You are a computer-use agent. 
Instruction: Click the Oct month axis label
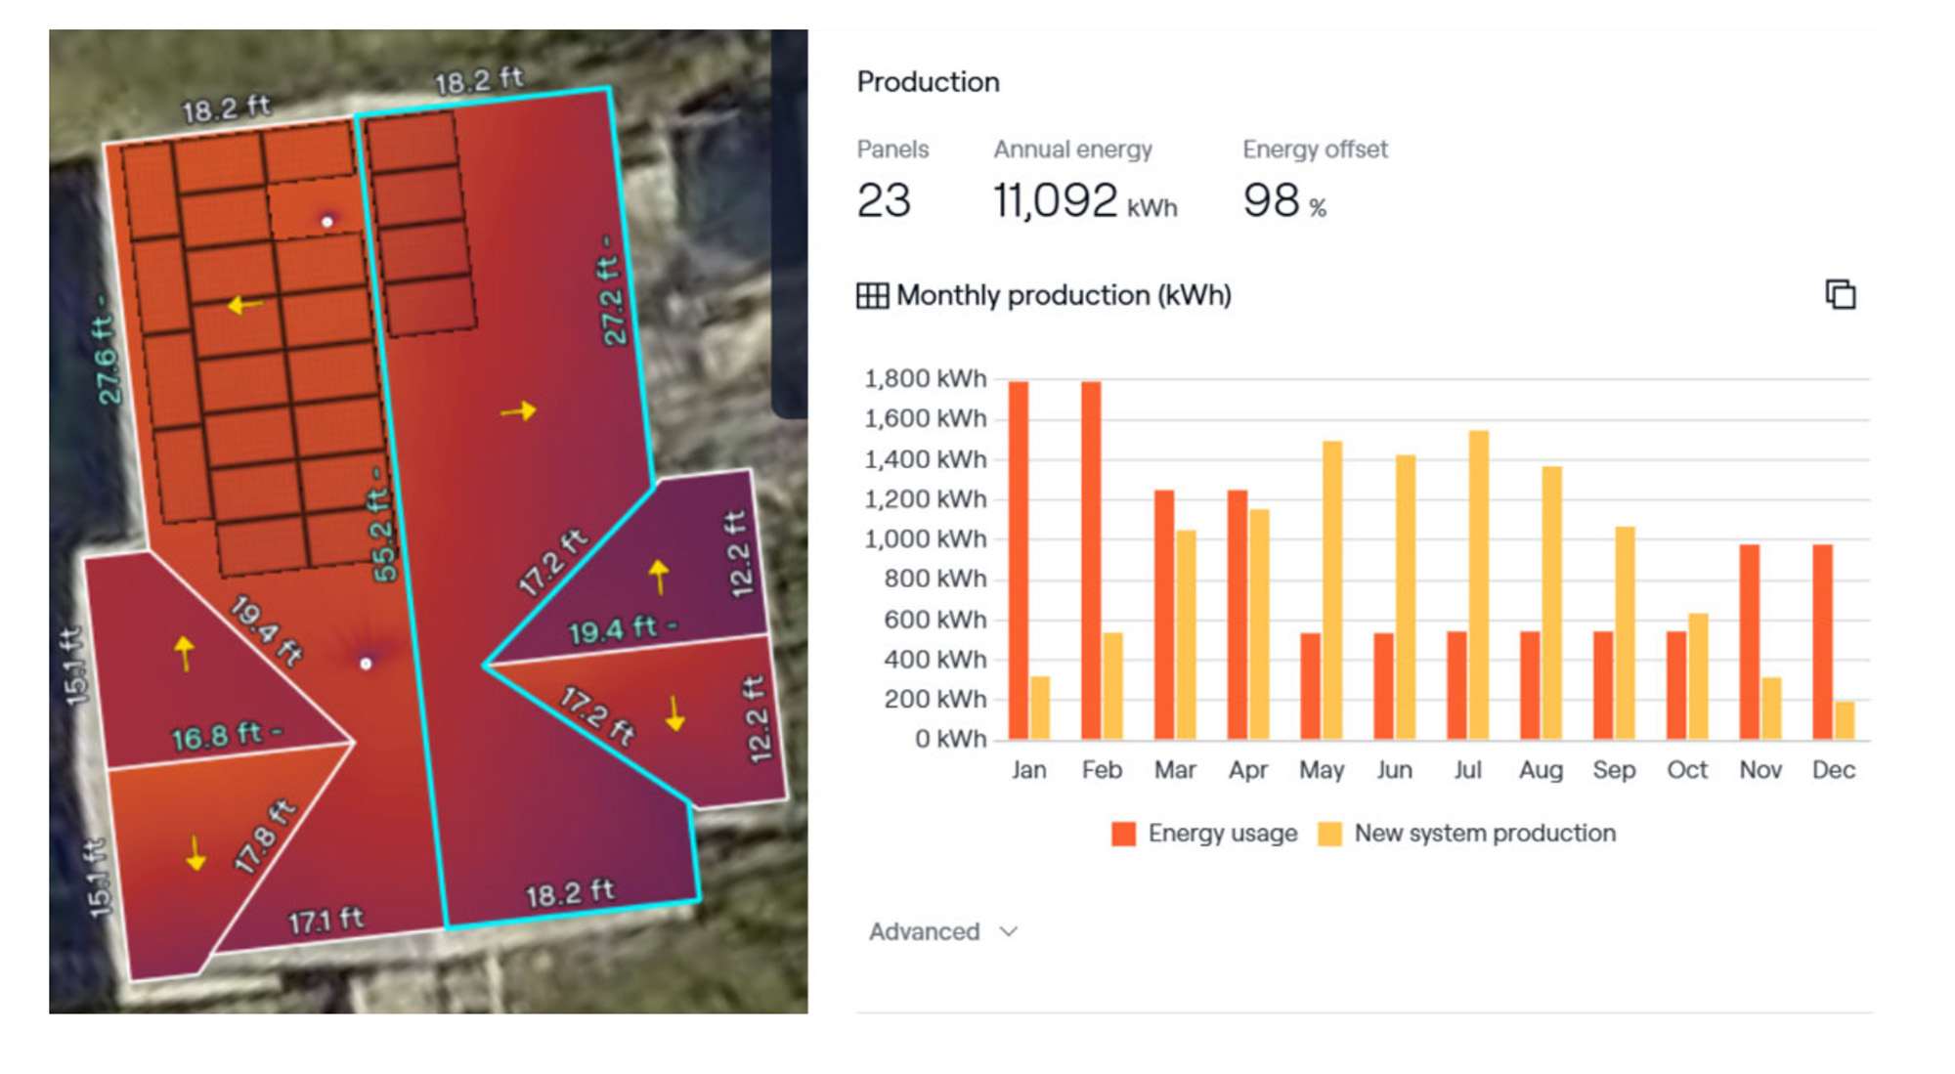(1687, 770)
